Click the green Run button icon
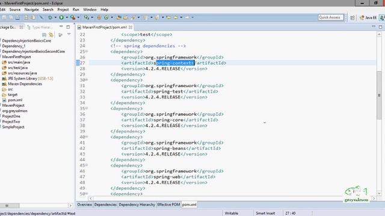 (x=61, y=17)
